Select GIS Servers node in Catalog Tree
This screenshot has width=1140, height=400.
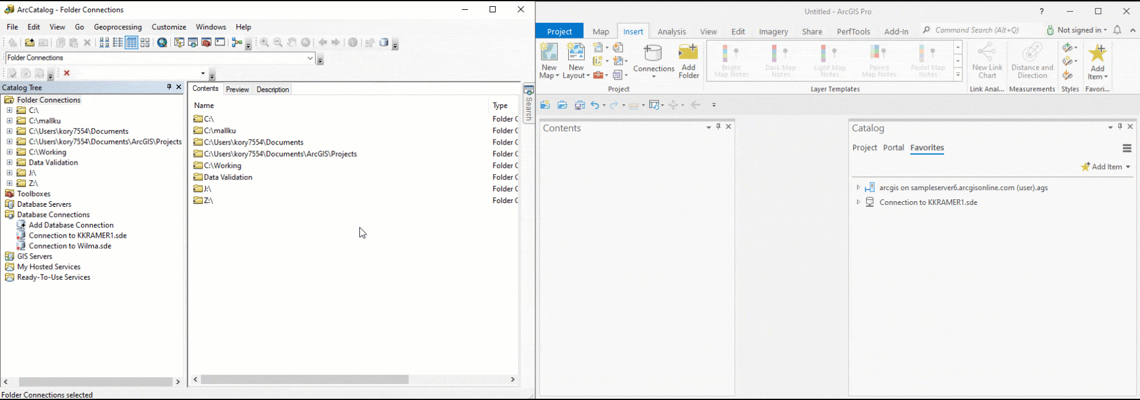[35, 256]
